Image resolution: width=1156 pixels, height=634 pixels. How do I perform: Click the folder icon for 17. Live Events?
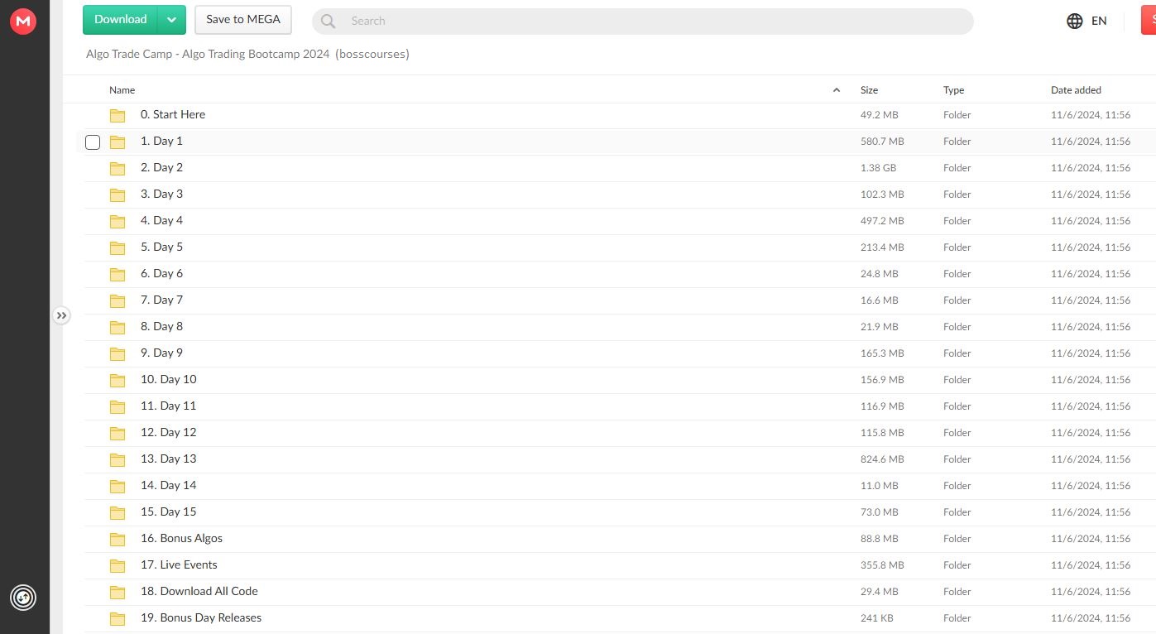pyautogui.click(x=118, y=565)
